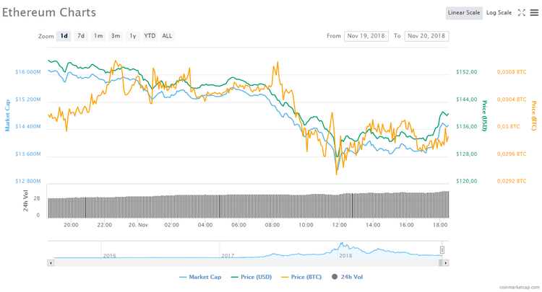The height and width of the screenshot is (292, 542).
Task: Toggle 24h Vol series in legend
Action: 347,277
